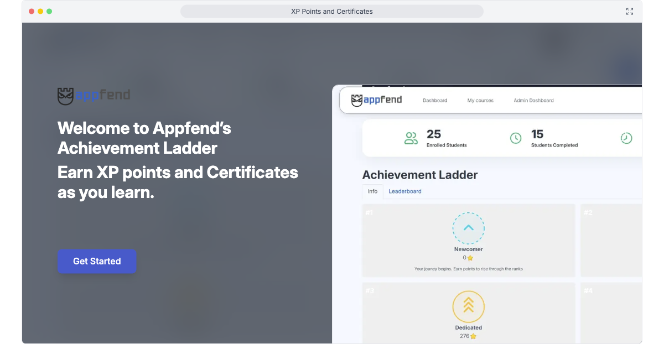Click the Students Completed clock icon

516,138
